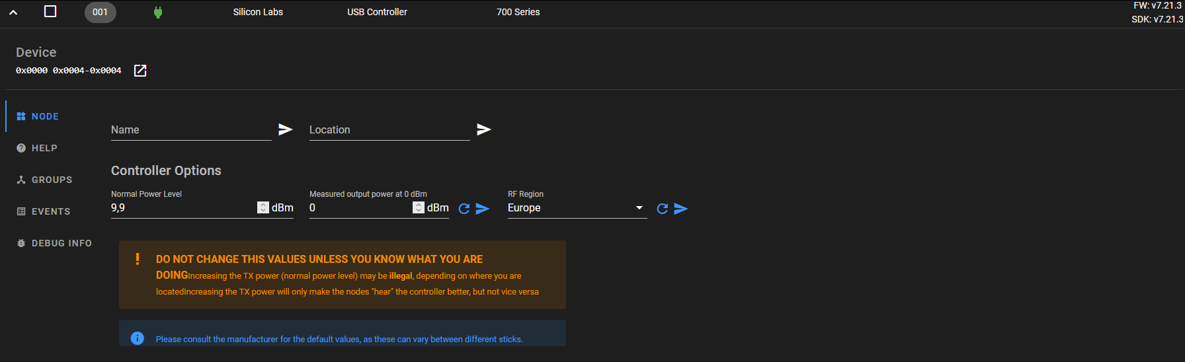Refresh the RF Region value

(662, 209)
